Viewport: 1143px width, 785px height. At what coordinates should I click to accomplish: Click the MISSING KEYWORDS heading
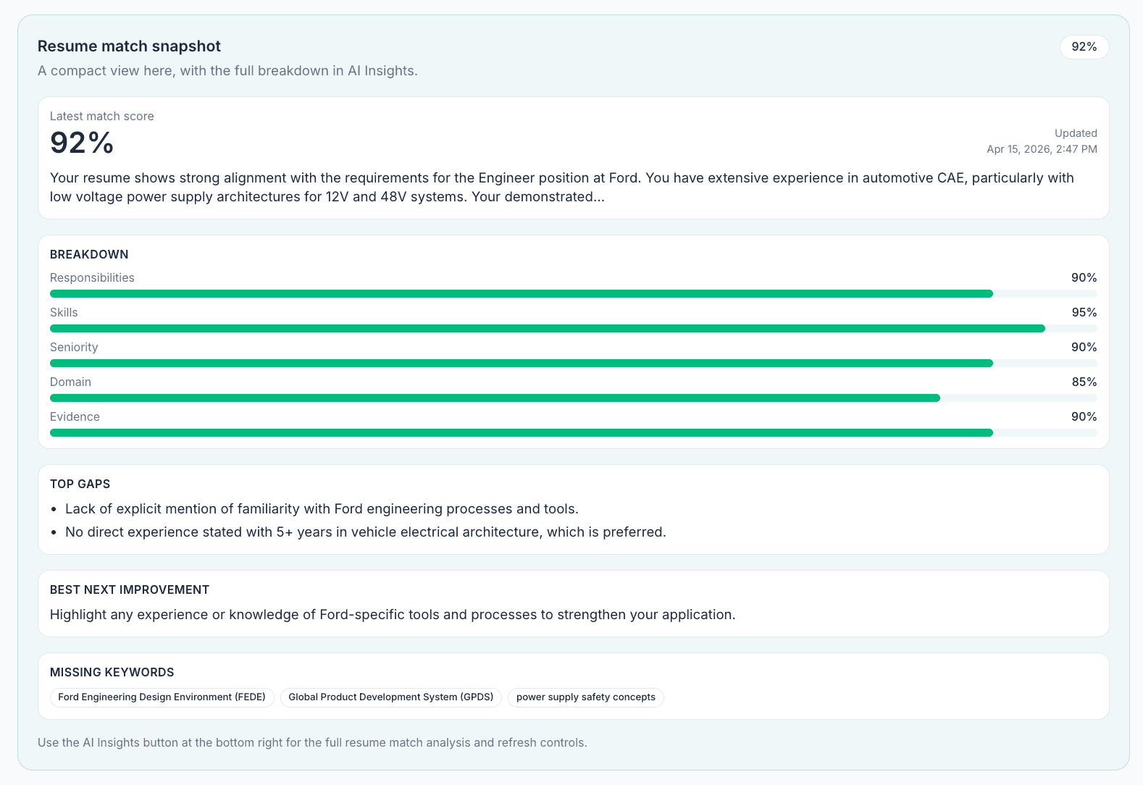(112, 672)
